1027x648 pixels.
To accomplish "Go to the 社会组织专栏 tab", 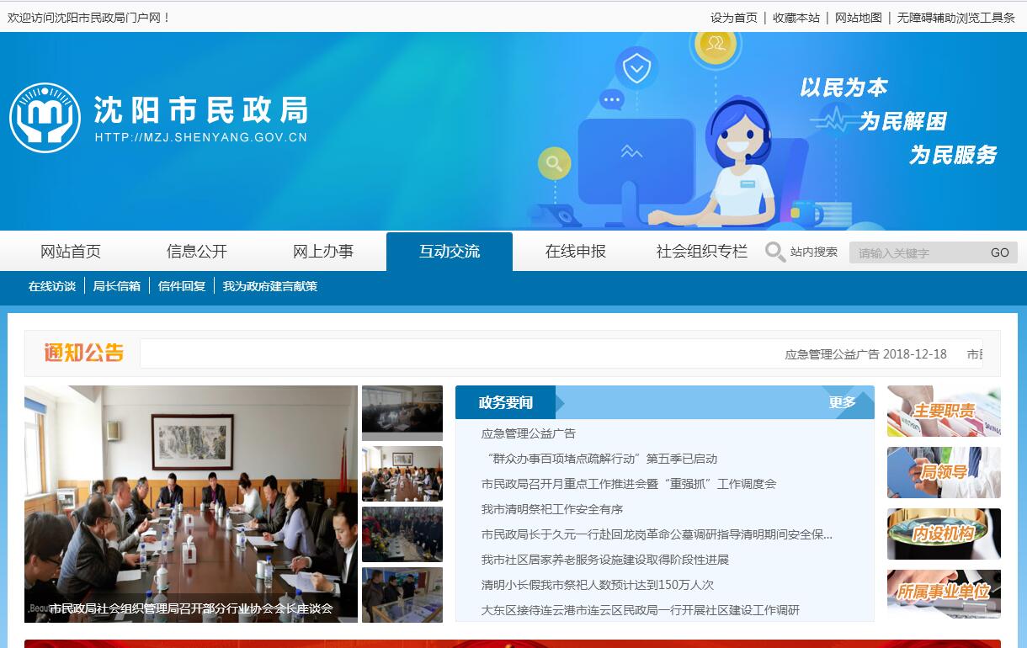I will 701,252.
